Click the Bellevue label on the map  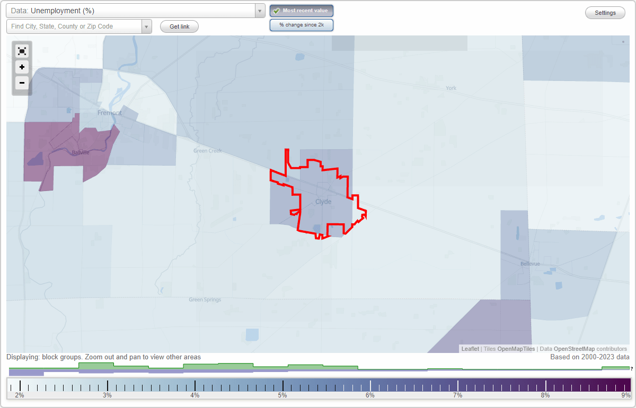click(530, 264)
